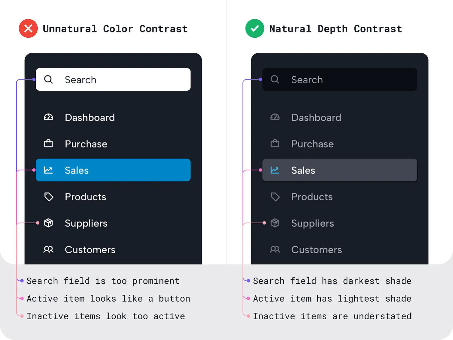Select the Suppliers box icon on the right sidebar
The image size is (453, 340).
(275, 223)
